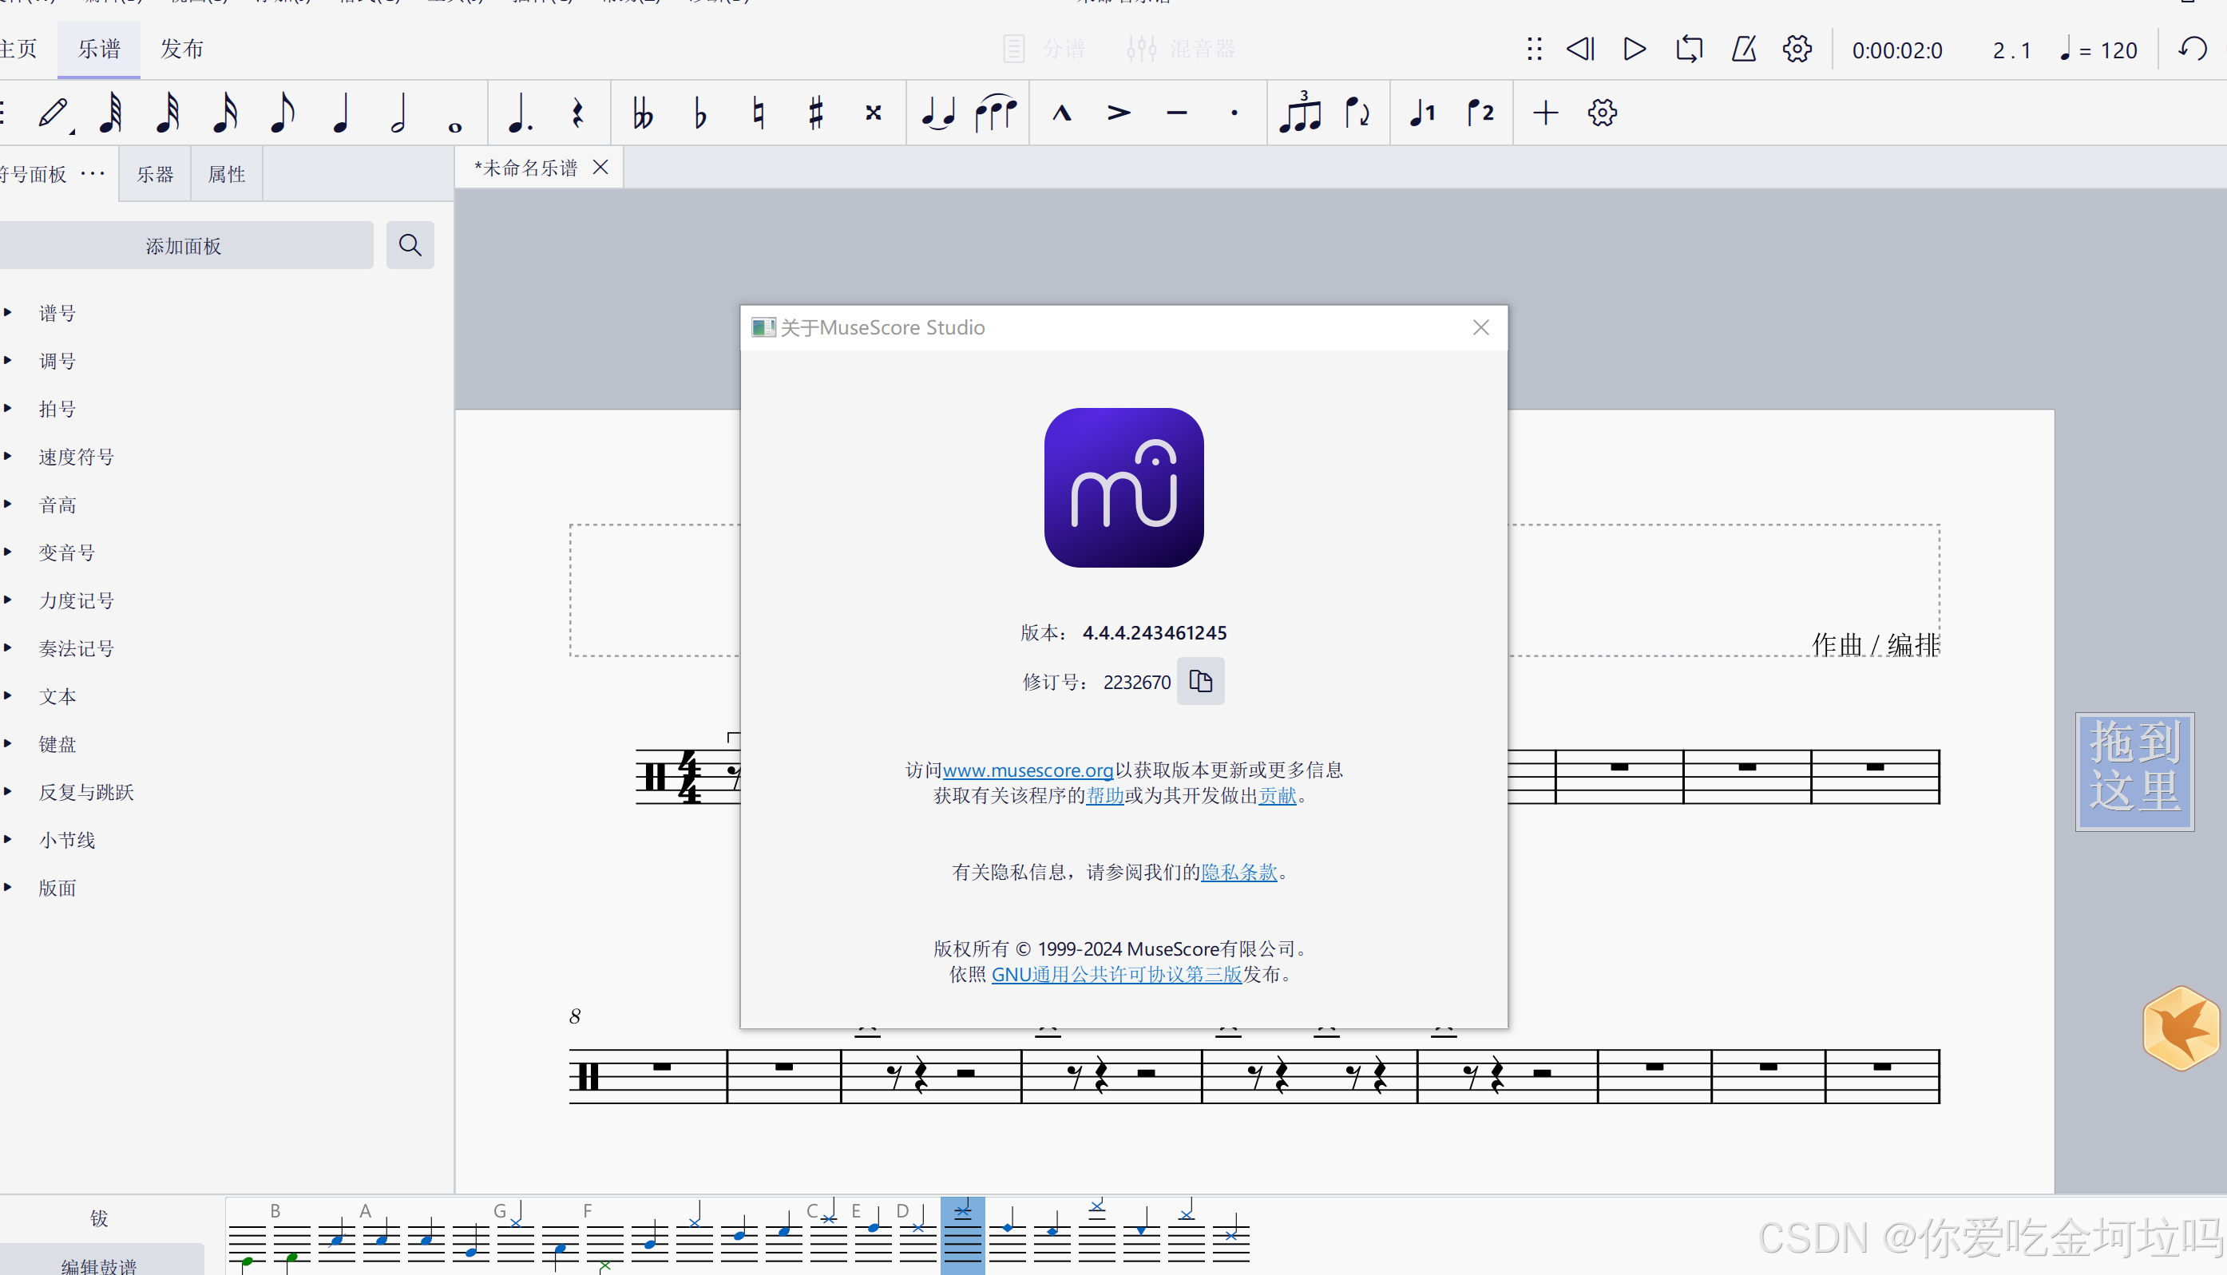Screen dimensions: 2227x1275
Task: Switch to the 发布 tab
Action: (x=181, y=49)
